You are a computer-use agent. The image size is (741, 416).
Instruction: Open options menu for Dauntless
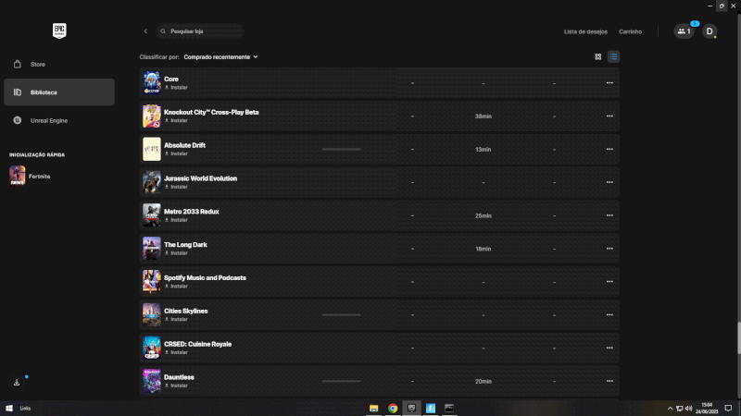pos(609,381)
